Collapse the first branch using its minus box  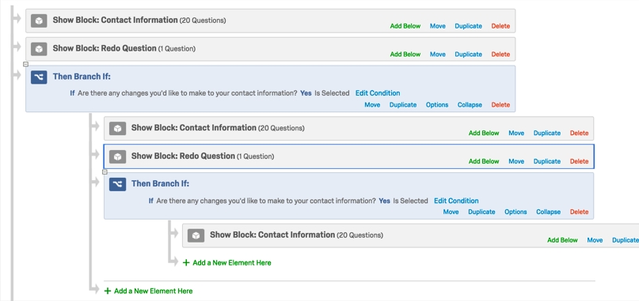click(x=25, y=64)
